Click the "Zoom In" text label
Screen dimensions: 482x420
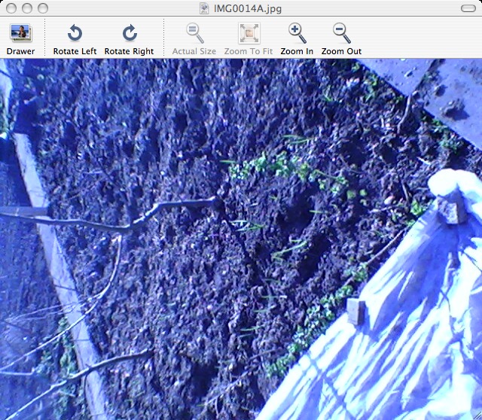point(297,51)
